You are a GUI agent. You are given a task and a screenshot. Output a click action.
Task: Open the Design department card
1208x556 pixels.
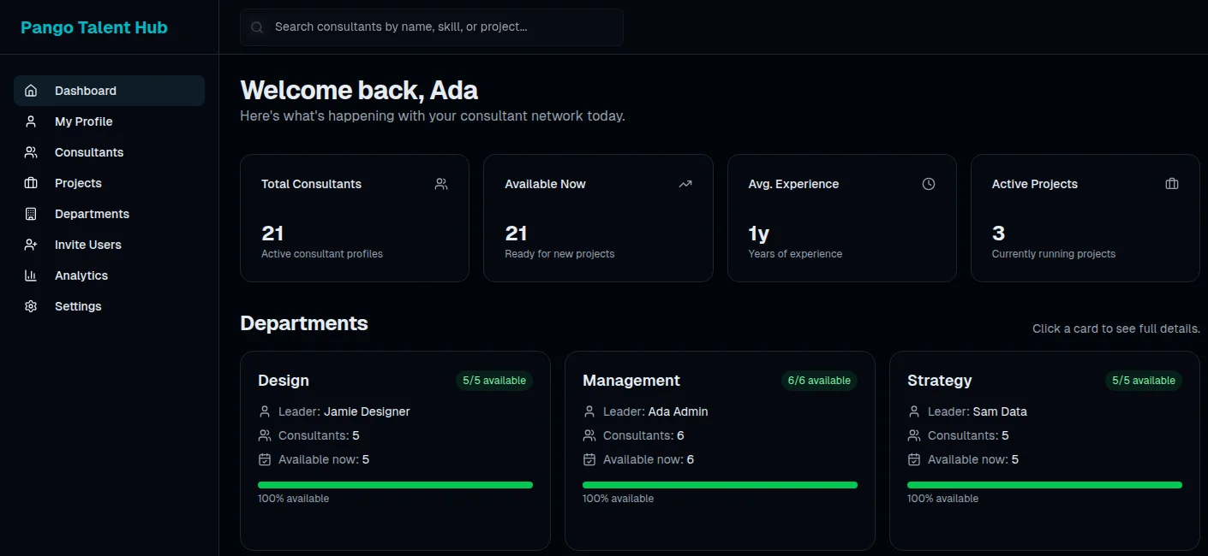click(395, 451)
